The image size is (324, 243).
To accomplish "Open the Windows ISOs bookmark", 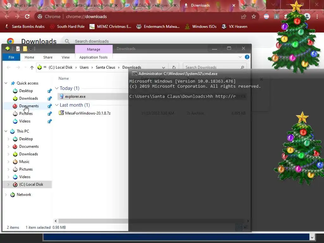I will tap(201, 27).
